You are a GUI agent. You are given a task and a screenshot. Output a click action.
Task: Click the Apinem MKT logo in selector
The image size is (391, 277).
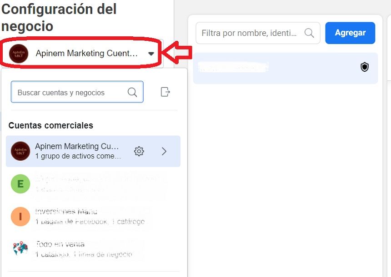[x=19, y=54]
